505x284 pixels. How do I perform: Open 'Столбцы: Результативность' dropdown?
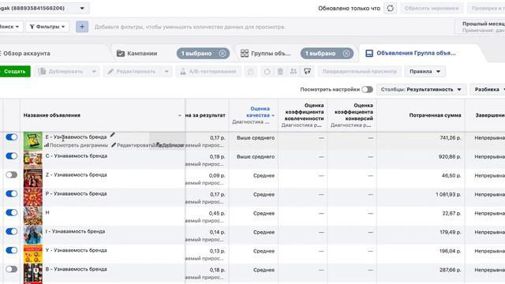tap(421, 89)
